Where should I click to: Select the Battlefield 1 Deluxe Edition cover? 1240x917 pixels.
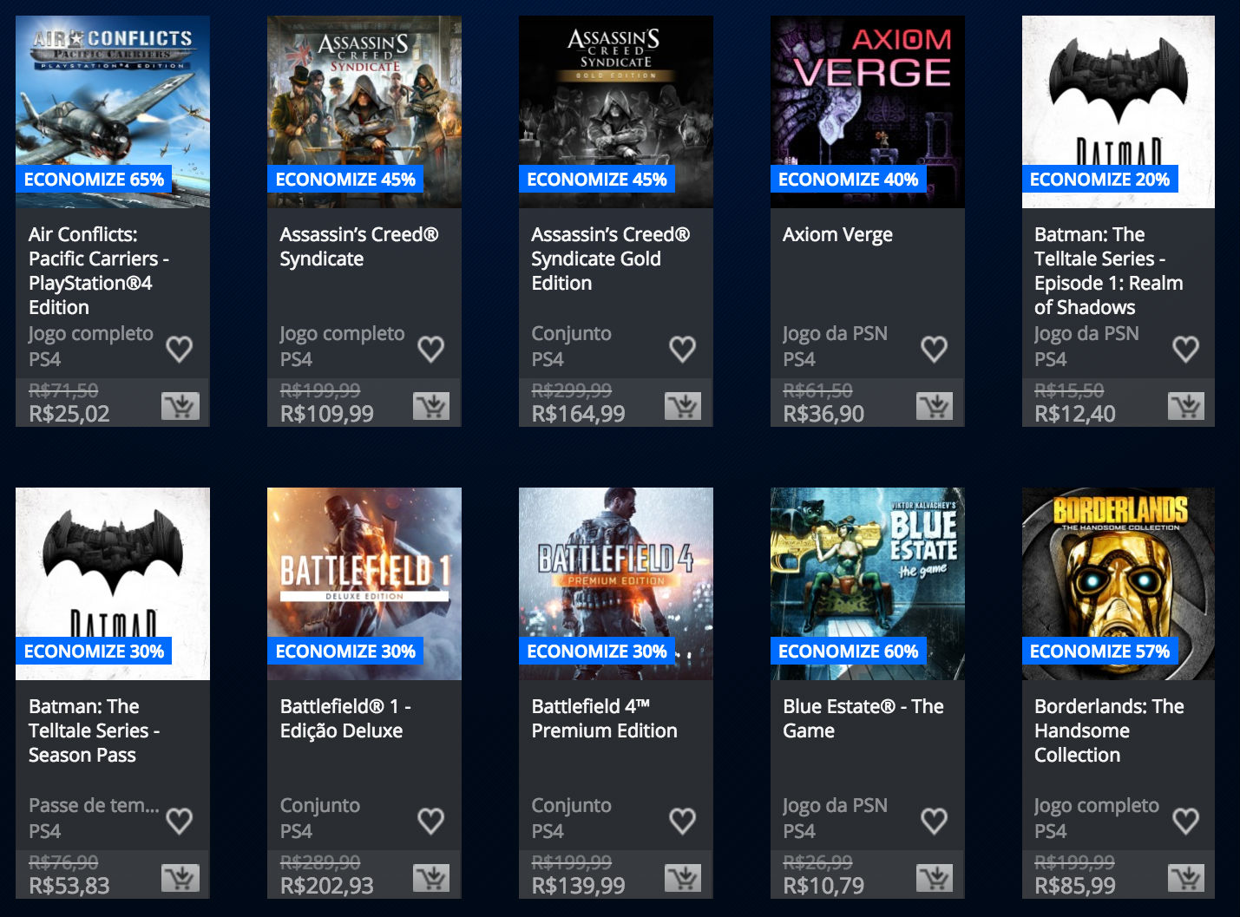click(364, 584)
